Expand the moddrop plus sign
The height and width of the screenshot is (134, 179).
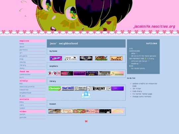(x=140, y=64)
